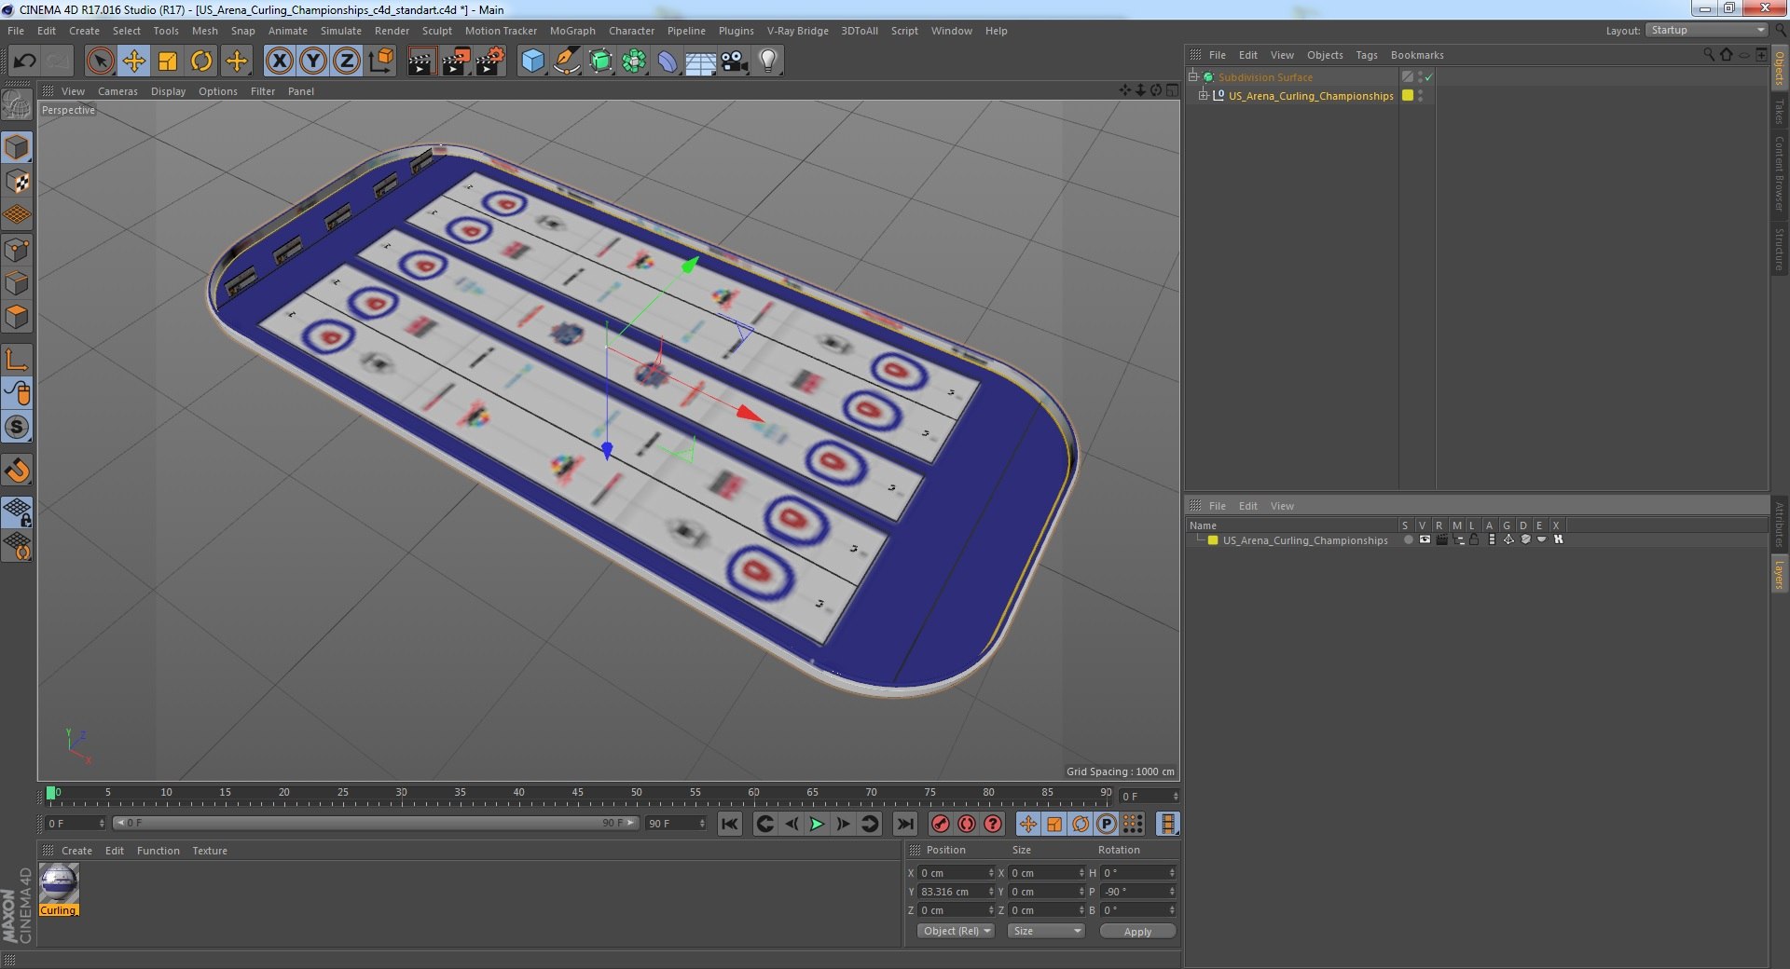Open the Size mode dropdown
The width and height of the screenshot is (1790, 969).
[1046, 931]
